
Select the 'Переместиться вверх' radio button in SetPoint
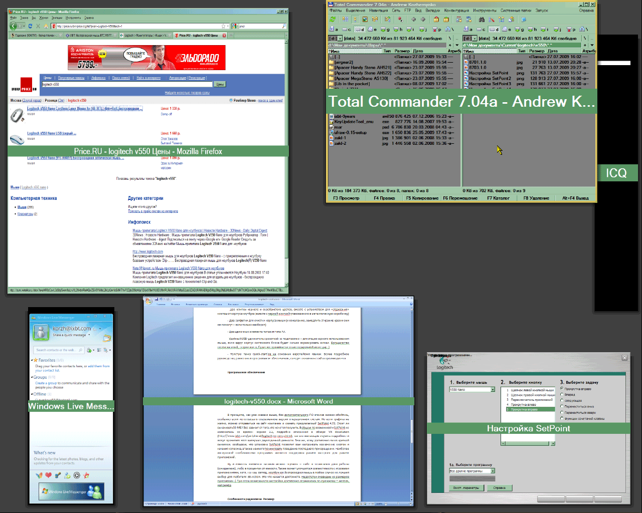[x=562, y=413]
